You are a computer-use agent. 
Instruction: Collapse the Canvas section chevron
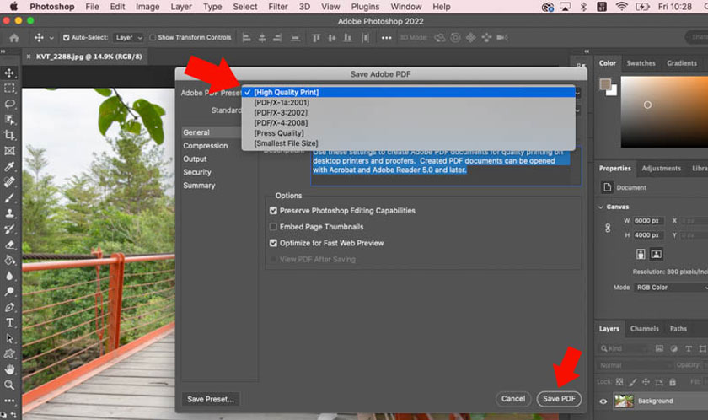pos(601,207)
